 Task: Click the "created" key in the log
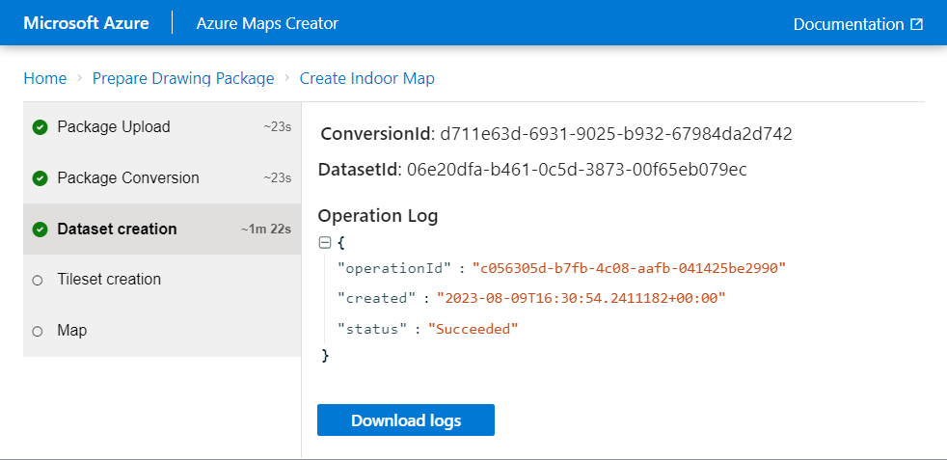[377, 298]
